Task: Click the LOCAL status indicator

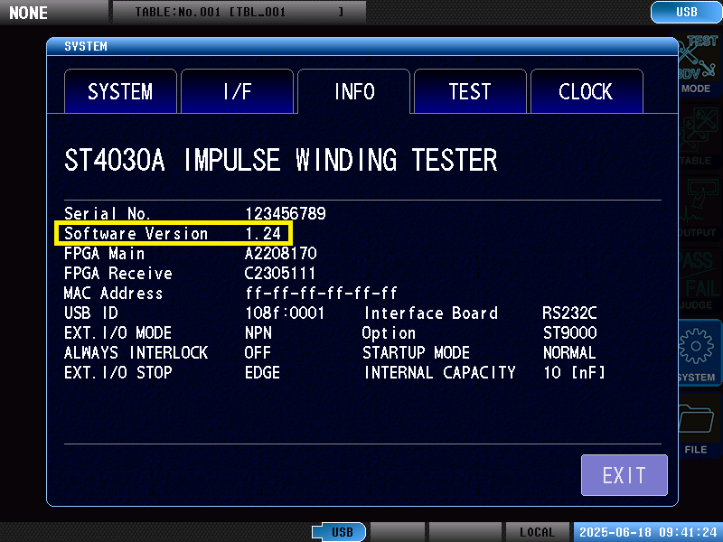Action: point(537,532)
